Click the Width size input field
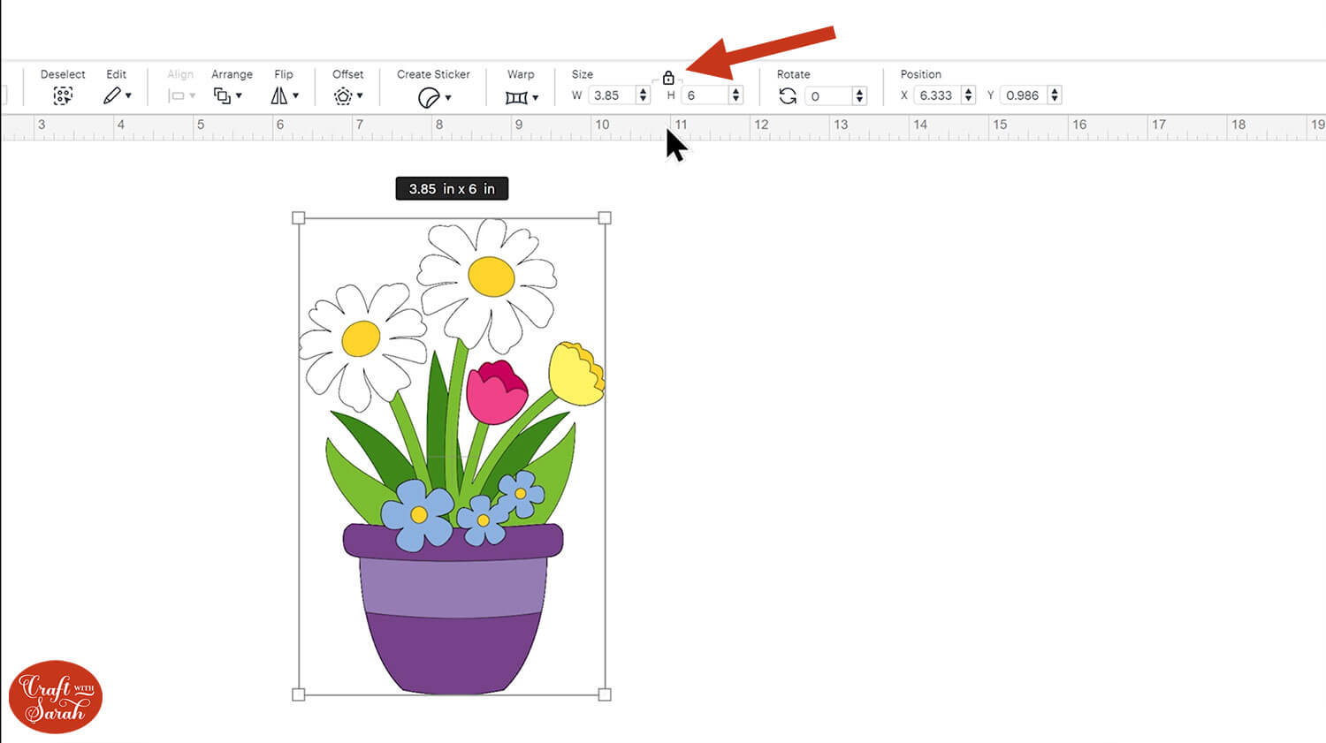Viewport: 1326px width, 743px height. 612,95
